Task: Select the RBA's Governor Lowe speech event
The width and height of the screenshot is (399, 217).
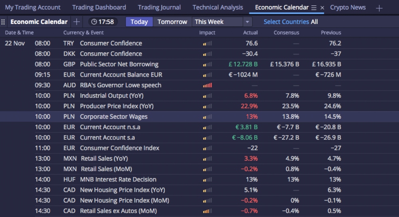Action: pos(120,85)
